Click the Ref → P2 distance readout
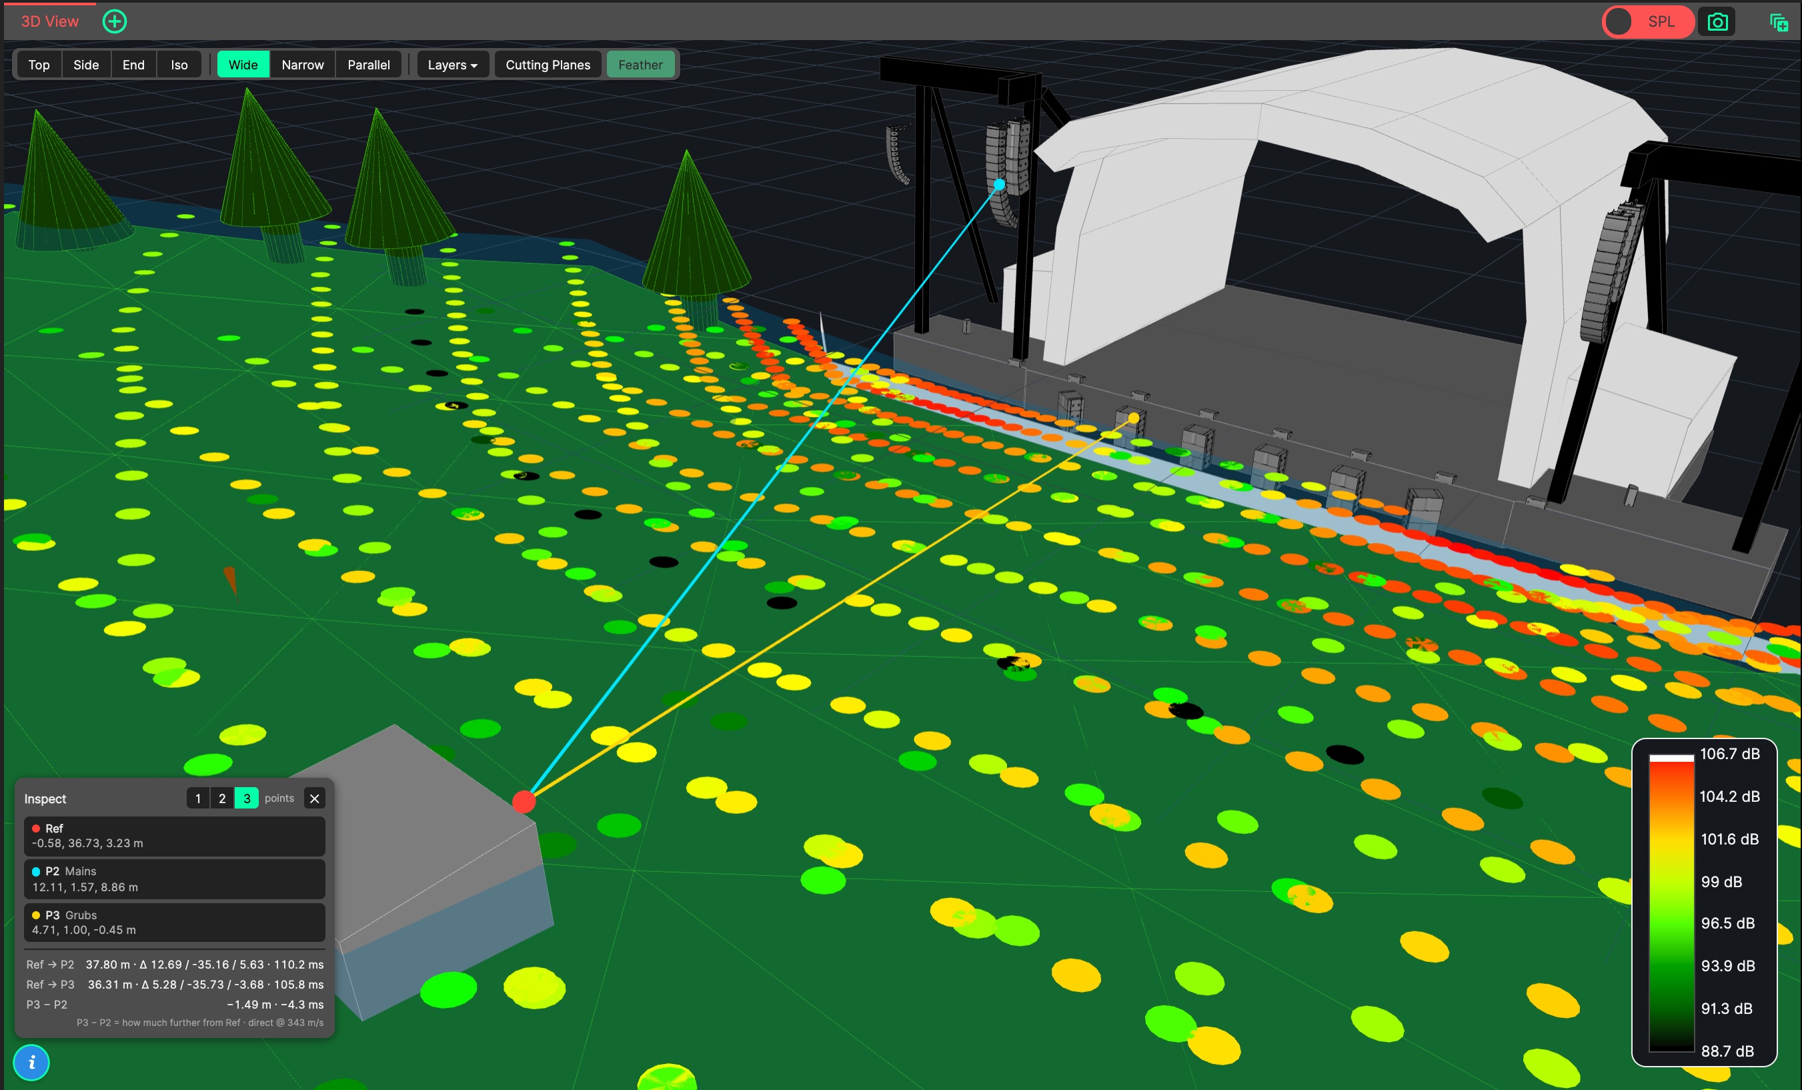The image size is (1802, 1090). pos(174,964)
